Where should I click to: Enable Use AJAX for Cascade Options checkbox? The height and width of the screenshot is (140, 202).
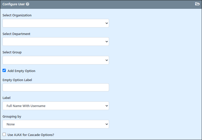(4, 134)
